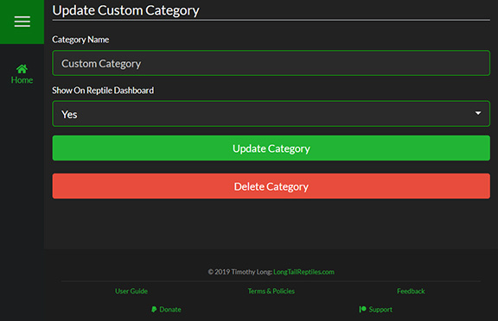The width and height of the screenshot is (498, 321).
Task: Click the caret arrow beside Yes
Action: pyautogui.click(x=477, y=113)
